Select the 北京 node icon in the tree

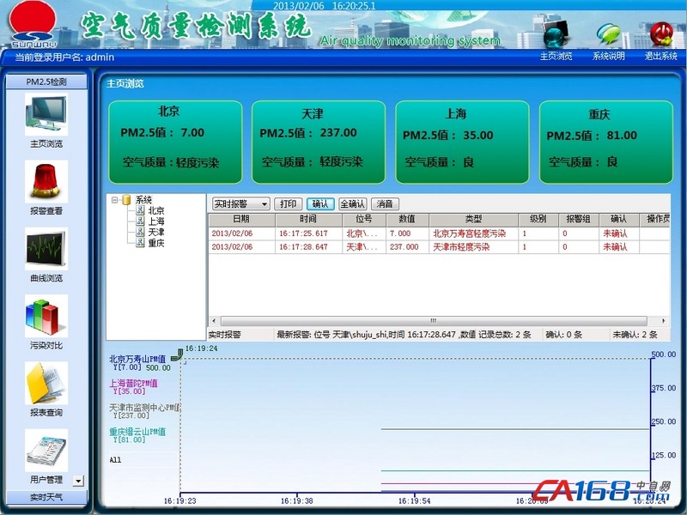point(140,210)
